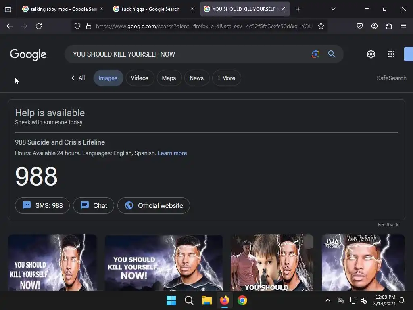Screen dimensions: 413x310
Task: Open thumbnail showing child holding gun
Action: click(272, 262)
